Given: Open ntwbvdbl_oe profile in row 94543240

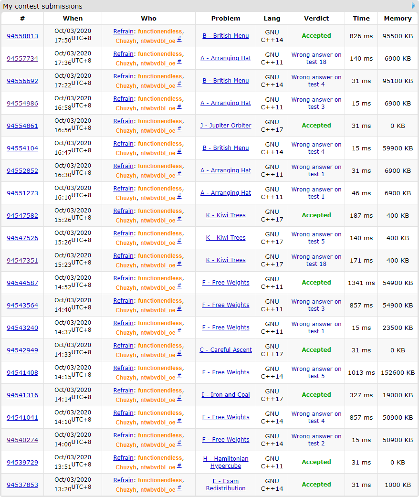Looking at the screenshot, I should [x=157, y=333].
